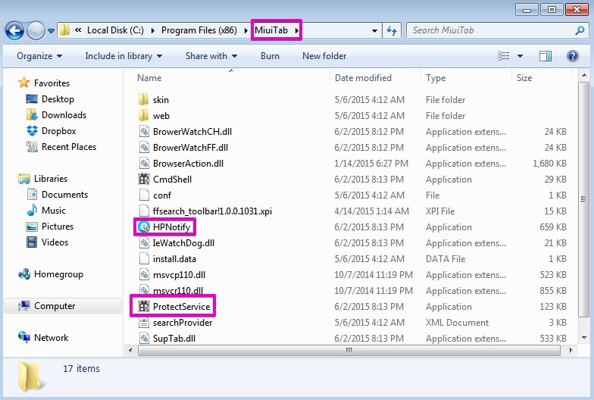
Task: Click the Burn toolbar button
Action: pyautogui.click(x=270, y=56)
